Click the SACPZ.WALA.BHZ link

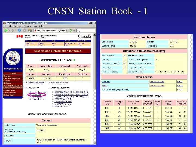[x=63, y=104]
